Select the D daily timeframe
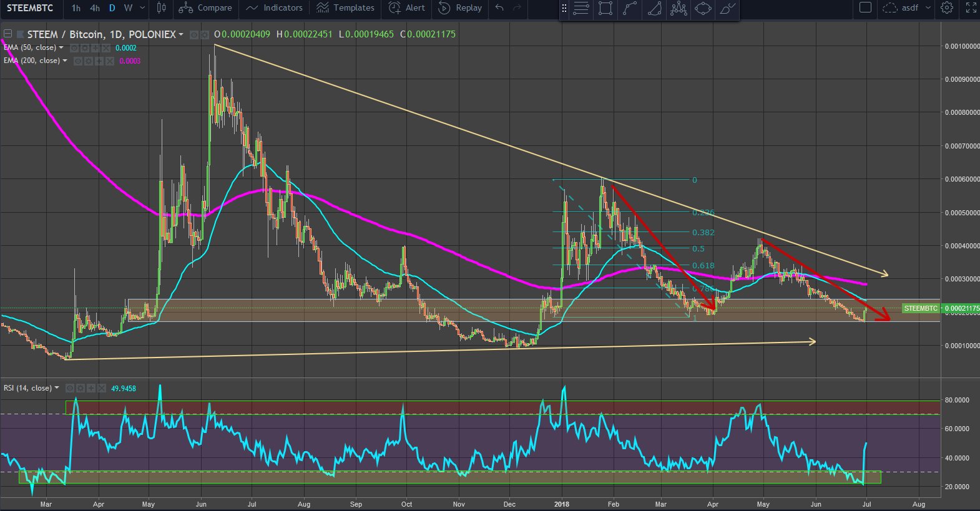The image size is (980, 511). [112, 8]
